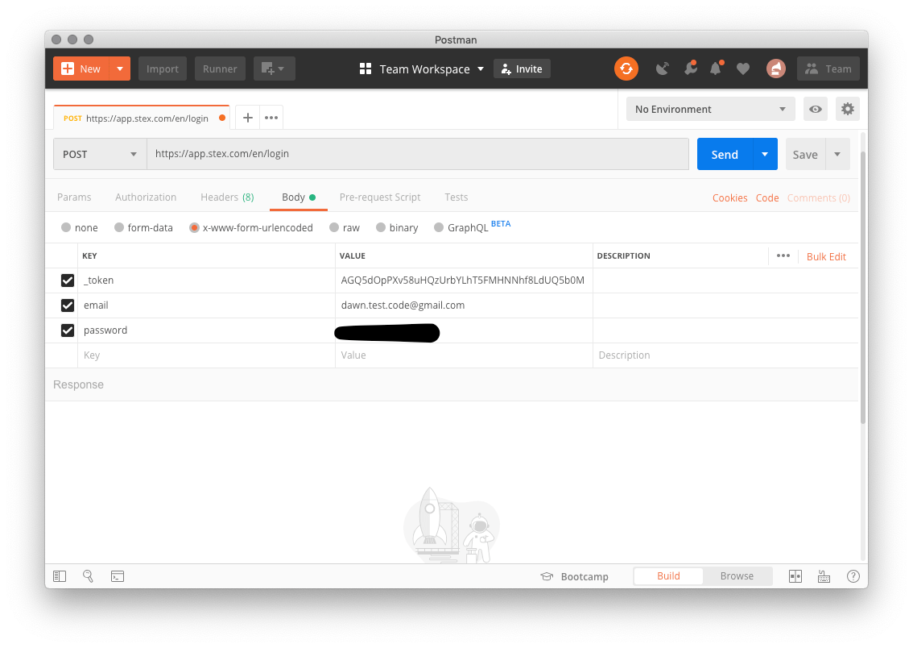The image size is (913, 648).
Task: Switch to Browse mode
Action: [x=737, y=575]
